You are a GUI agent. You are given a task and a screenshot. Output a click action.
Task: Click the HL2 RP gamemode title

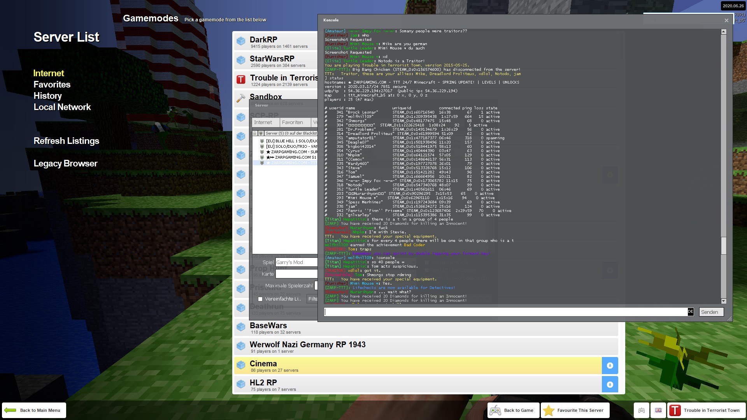(263, 383)
